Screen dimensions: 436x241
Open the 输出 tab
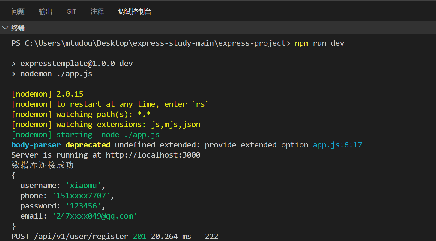46,12
